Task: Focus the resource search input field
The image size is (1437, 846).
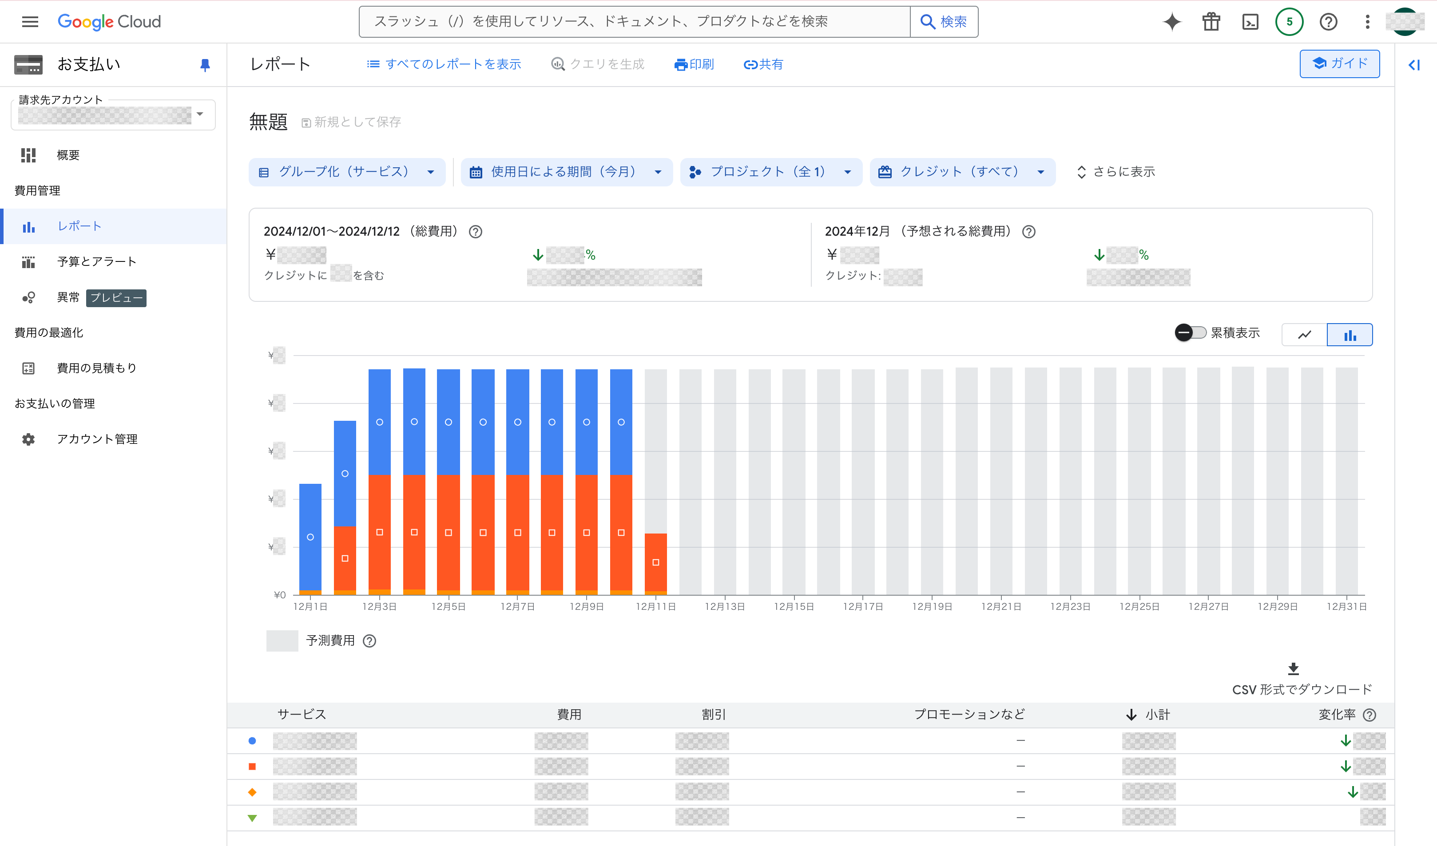Action: coord(635,22)
